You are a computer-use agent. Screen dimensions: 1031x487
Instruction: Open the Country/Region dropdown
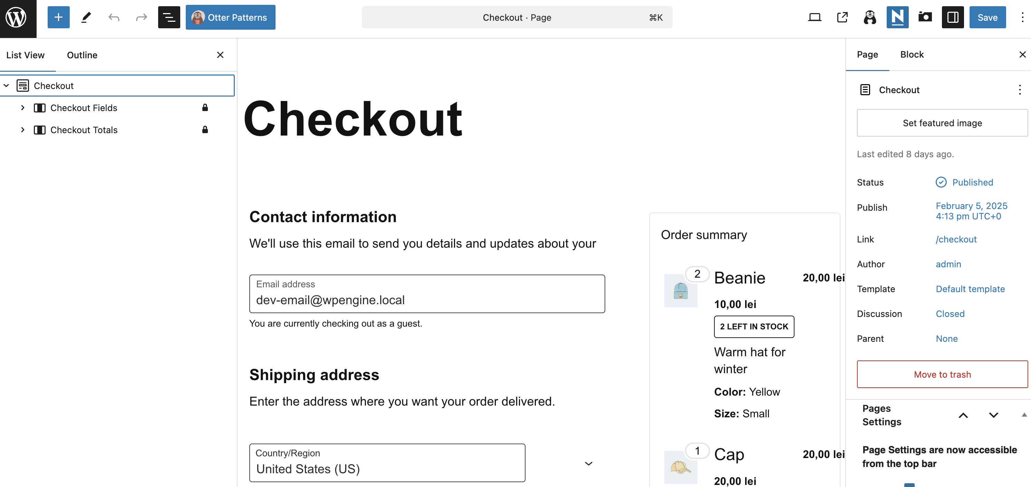[x=387, y=463]
